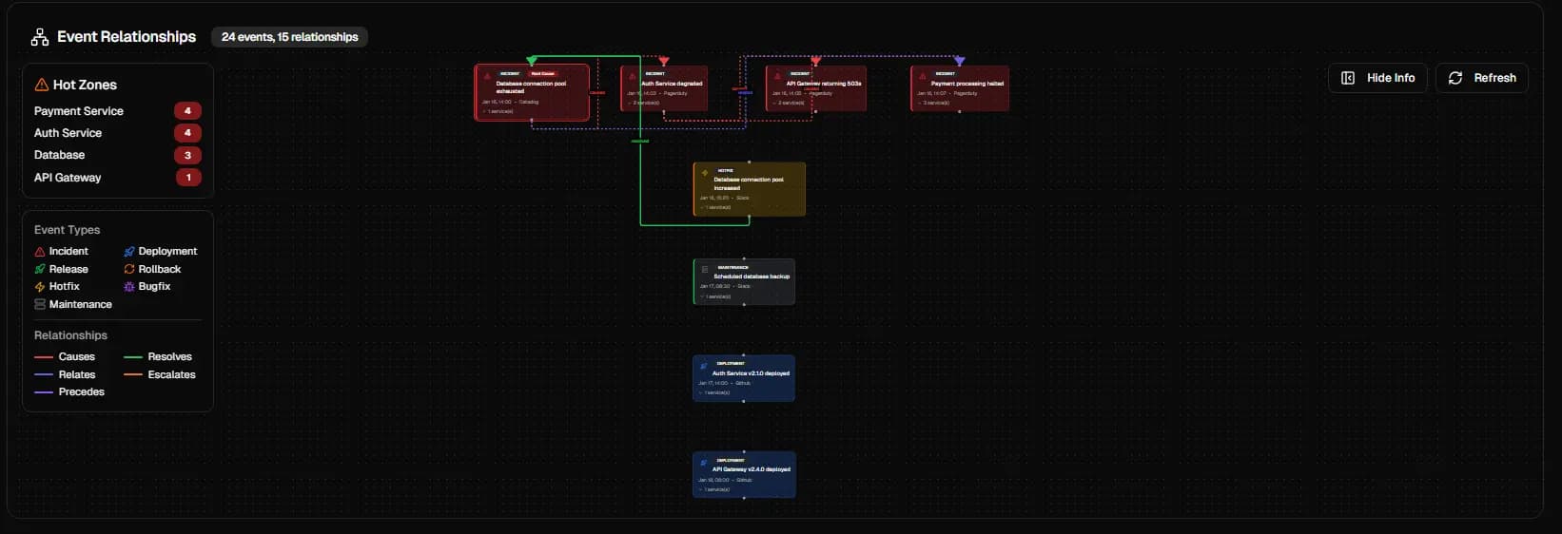This screenshot has height=534, width=1562.
Task: Click the circular arrows icon inside Refresh
Action: pyautogui.click(x=1455, y=78)
